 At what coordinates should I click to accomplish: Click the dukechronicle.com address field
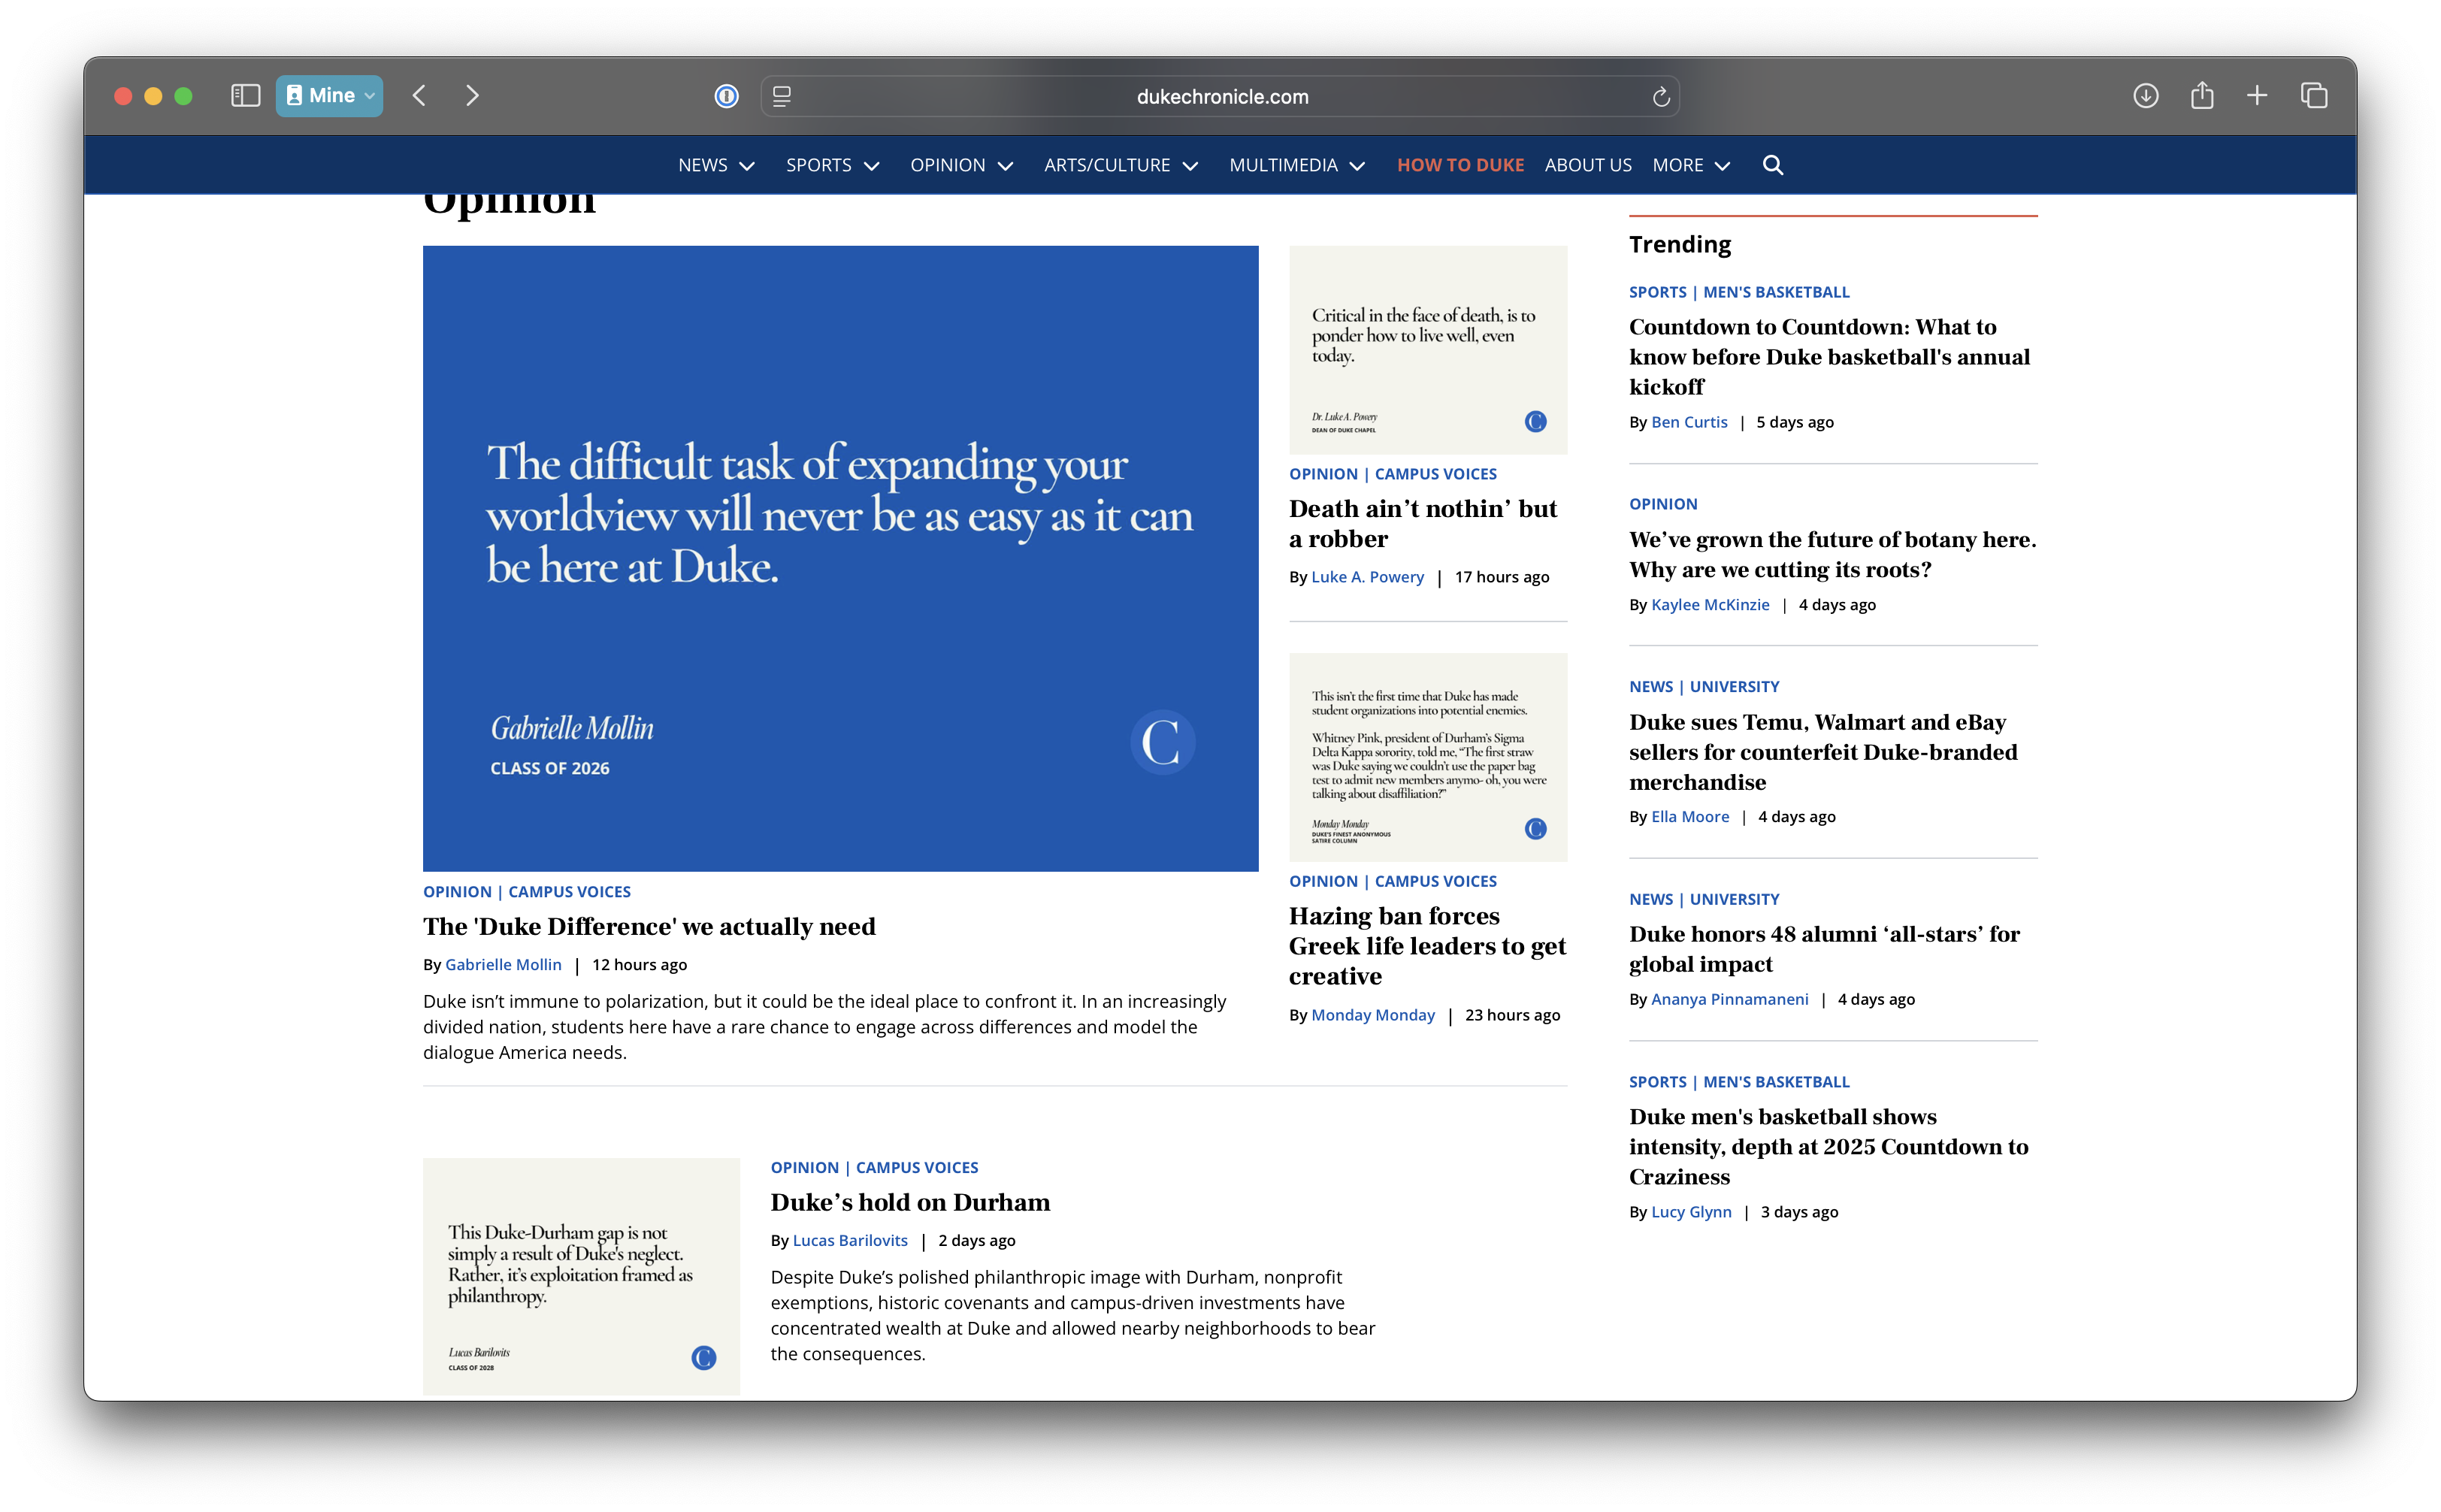point(1221,97)
